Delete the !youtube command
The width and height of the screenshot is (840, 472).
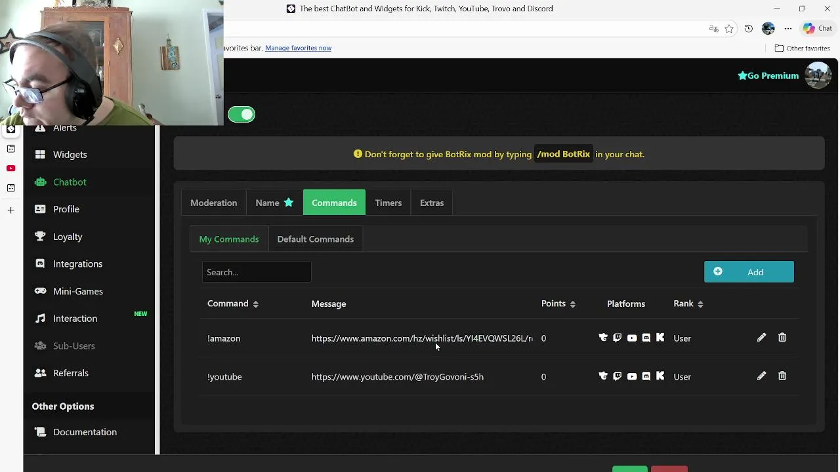782,376
